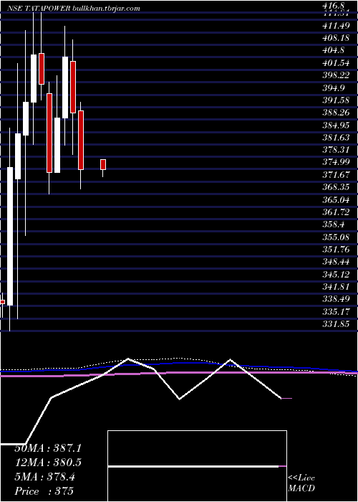This screenshot has height=502, width=358.
Task: Click the 351.76 price axis label
Action: (336, 249)
